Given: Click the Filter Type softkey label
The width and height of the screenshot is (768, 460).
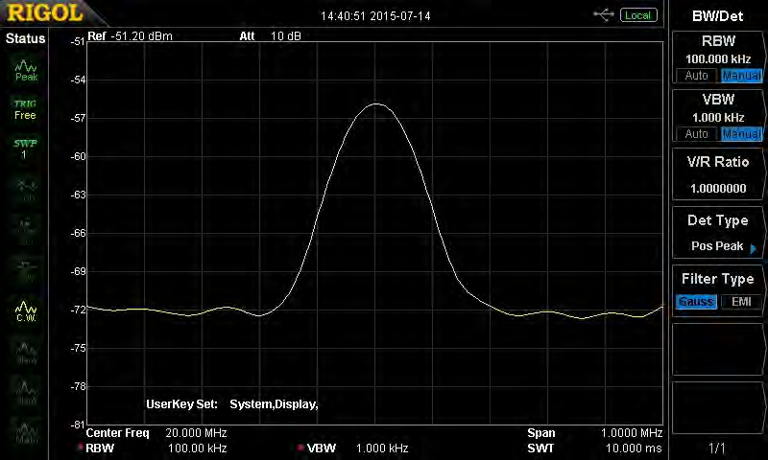Looking at the screenshot, I should pyautogui.click(x=717, y=279).
